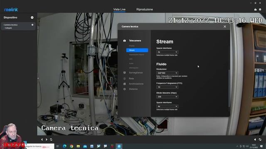Open File Explorer from taskbar
The height and width of the screenshot is (149, 266).
click(x=78, y=146)
